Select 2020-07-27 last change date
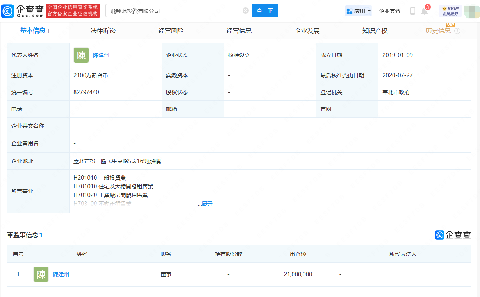The width and height of the screenshot is (480, 297). point(398,75)
